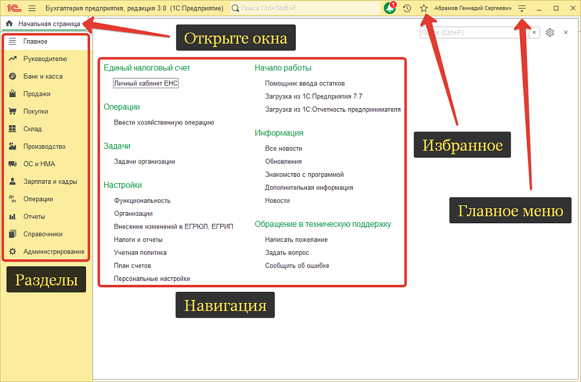Click Главное section icon
The width and height of the screenshot is (581, 382).
tap(13, 41)
